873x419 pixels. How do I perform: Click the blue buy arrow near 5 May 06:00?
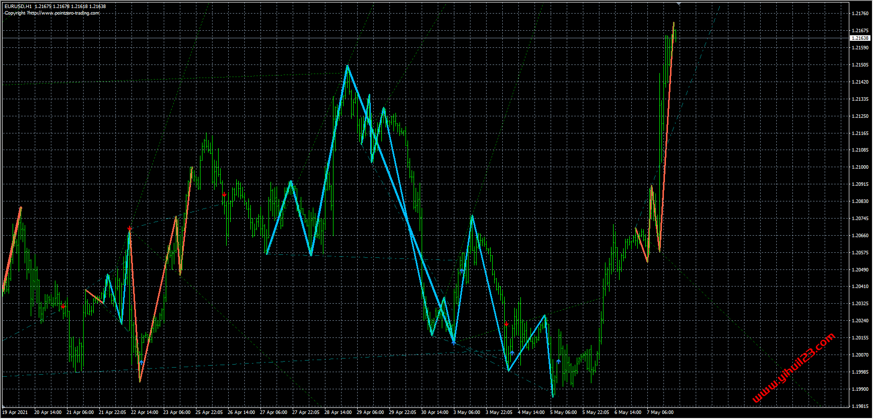tap(559, 361)
